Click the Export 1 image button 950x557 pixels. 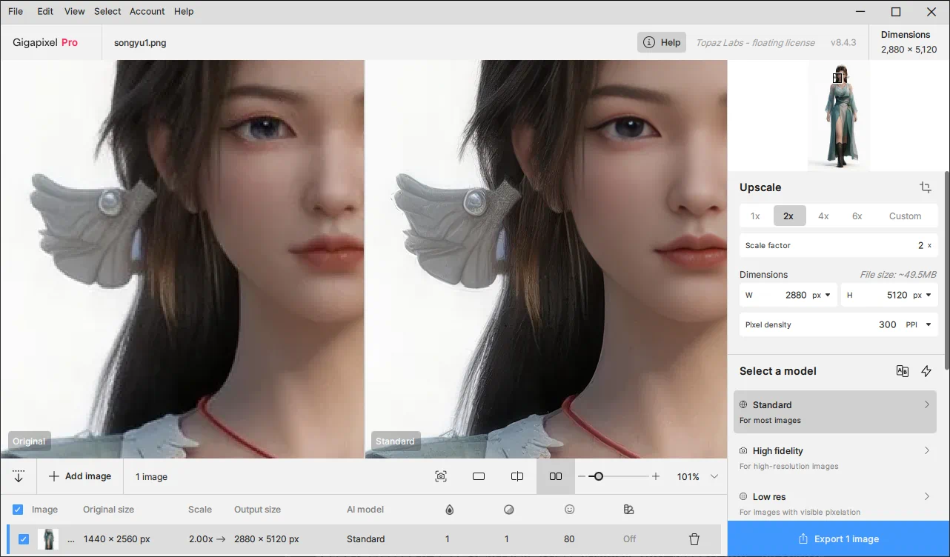point(839,538)
